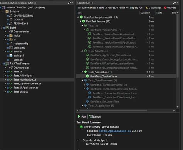Click the not-run icon beside RevitTests_DocumentTitle
183x150 pixels.
(88, 101)
